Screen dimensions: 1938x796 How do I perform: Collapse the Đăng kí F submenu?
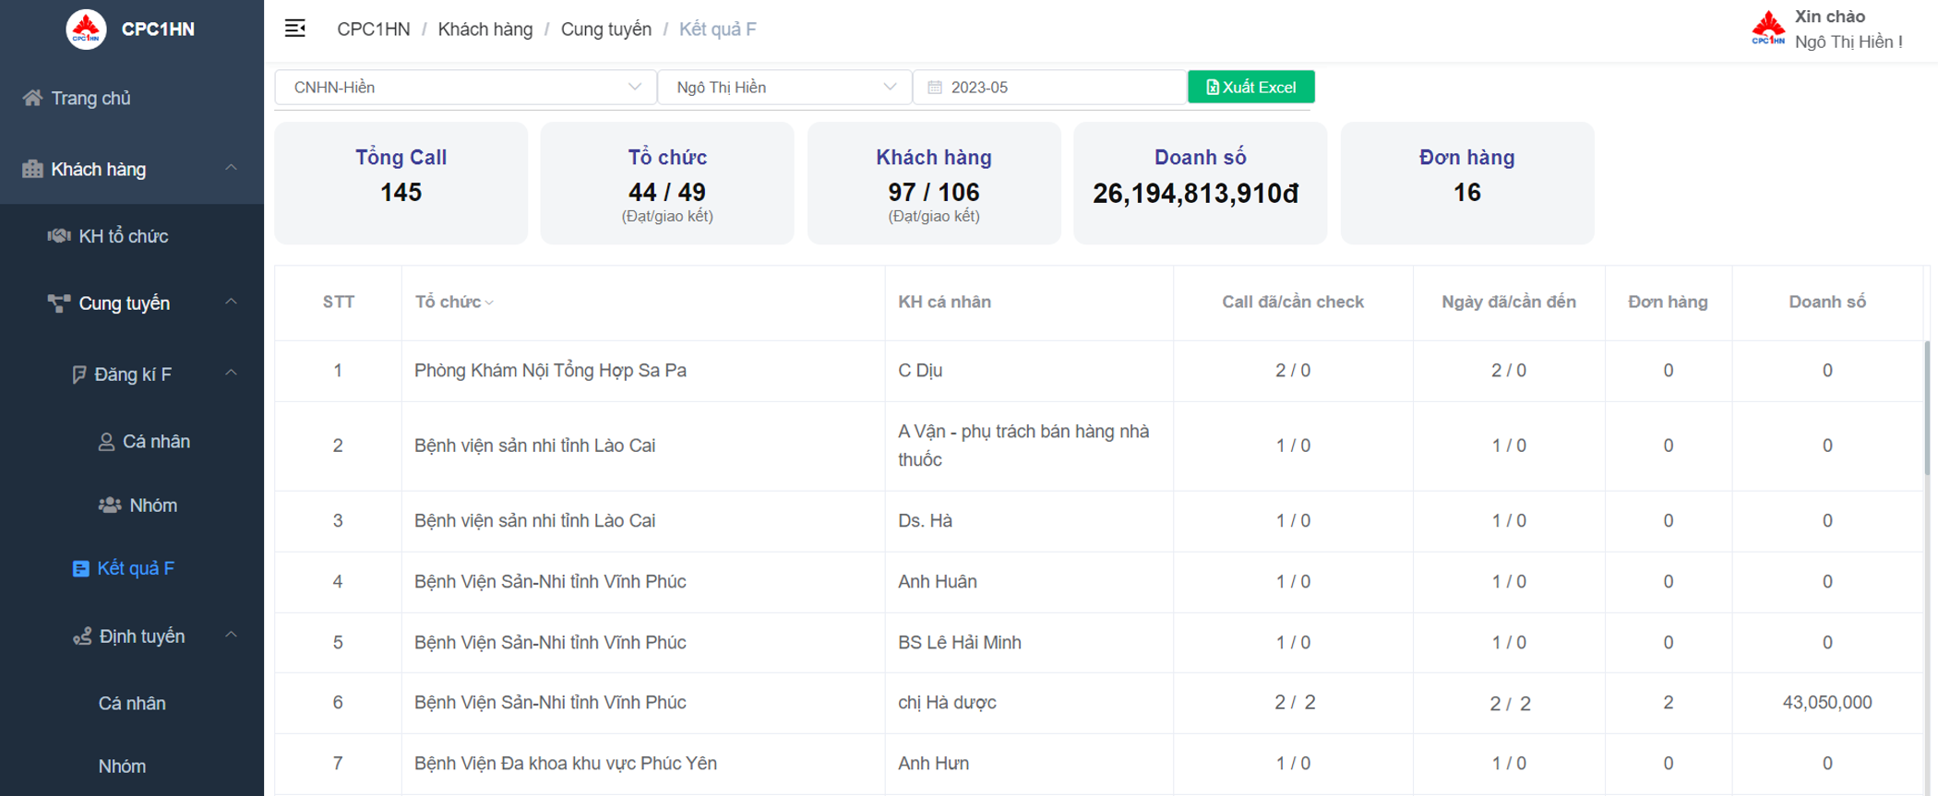pos(231,374)
